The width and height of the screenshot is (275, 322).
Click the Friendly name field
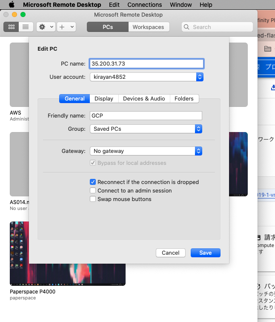coord(146,115)
